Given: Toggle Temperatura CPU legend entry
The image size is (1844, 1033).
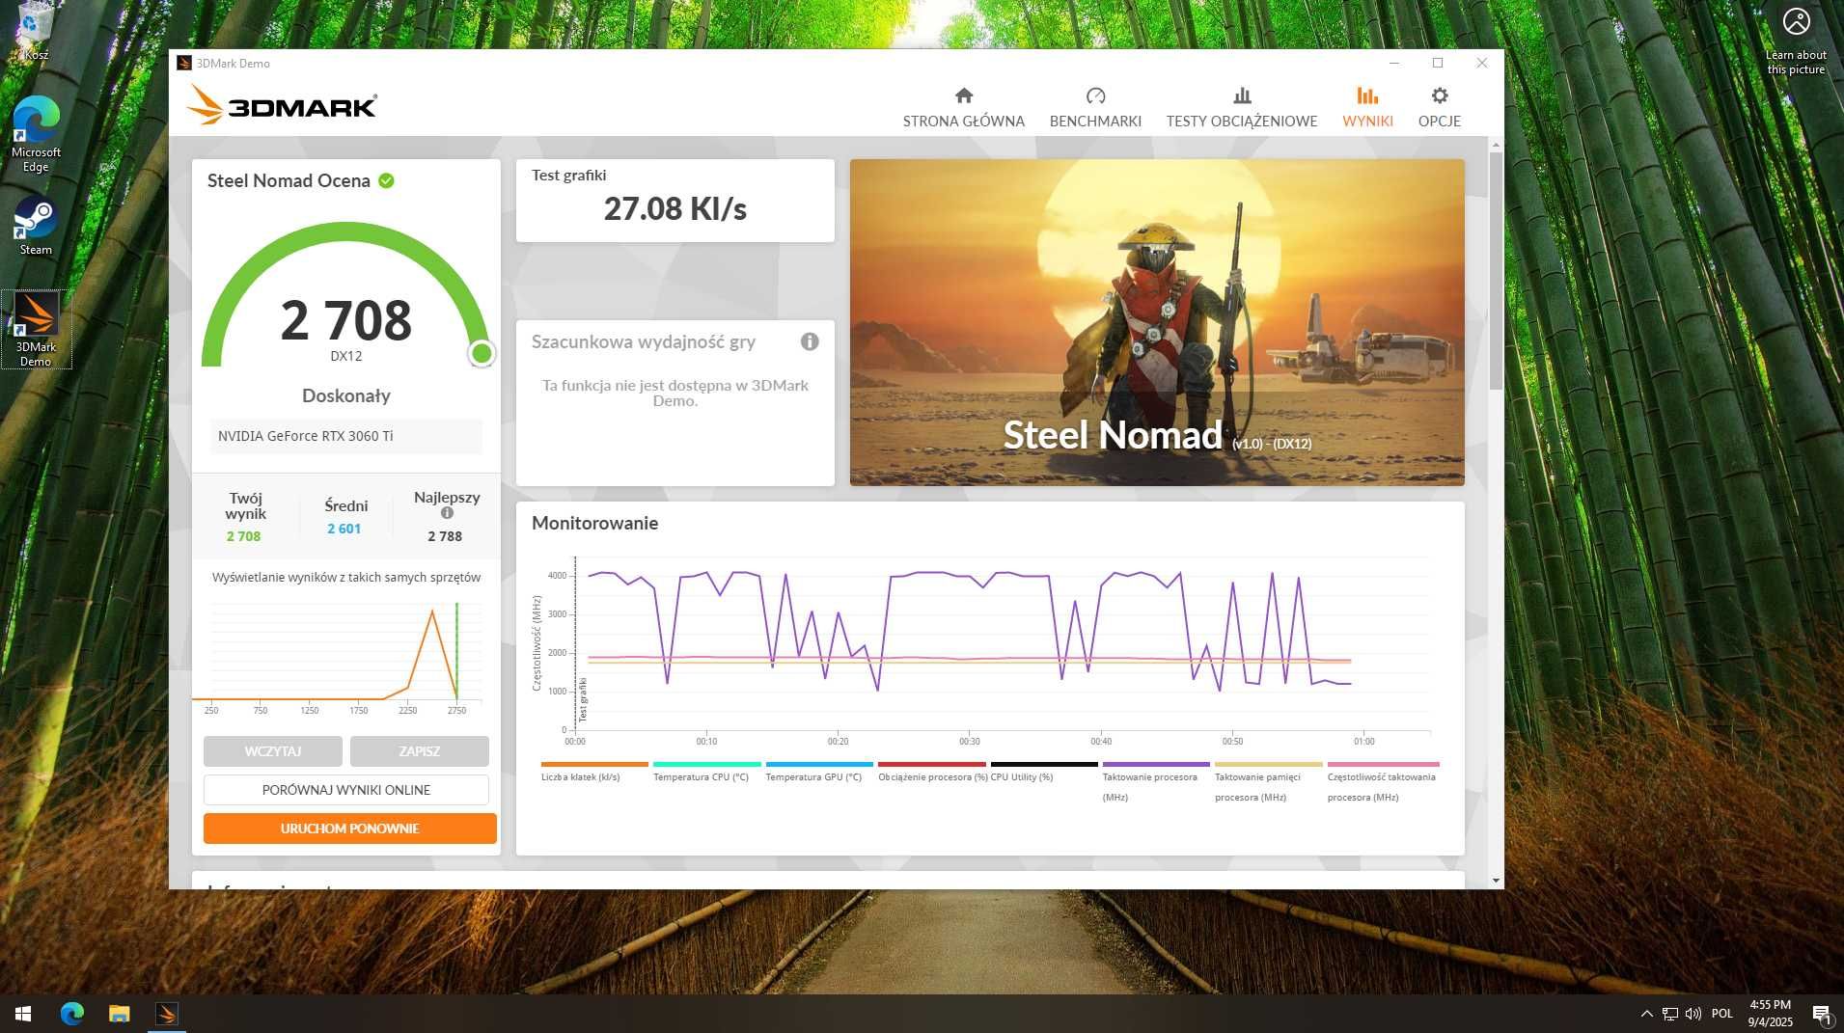Looking at the screenshot, I should pyautogui.click(x=706, y=773).
